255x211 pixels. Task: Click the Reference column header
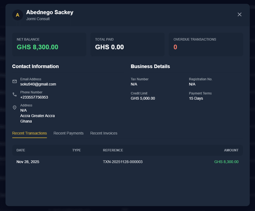[x=113, y=150]
